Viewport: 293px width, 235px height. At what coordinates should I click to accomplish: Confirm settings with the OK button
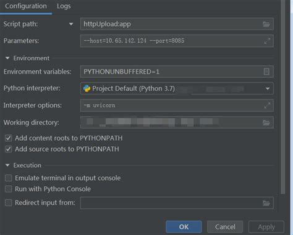(184, 227)
